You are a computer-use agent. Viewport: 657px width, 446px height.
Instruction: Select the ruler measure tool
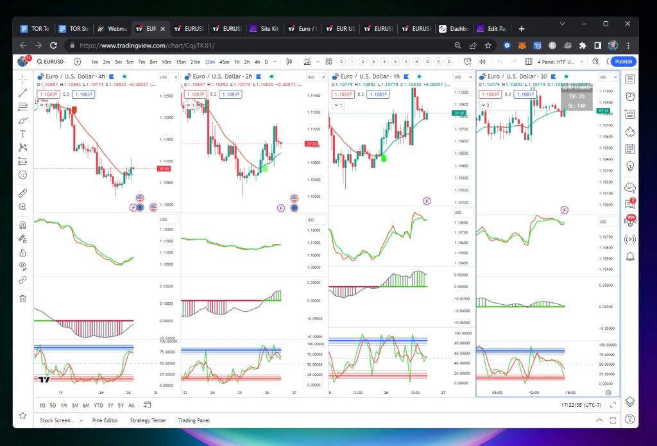pyautogui.click(x=22, y=193)
